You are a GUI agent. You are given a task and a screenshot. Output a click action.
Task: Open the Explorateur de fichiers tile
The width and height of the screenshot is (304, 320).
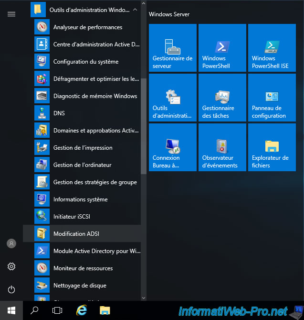[272, 147]
